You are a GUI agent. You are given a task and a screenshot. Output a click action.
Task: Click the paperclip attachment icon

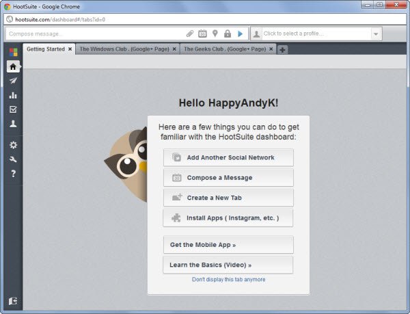pos(190,34)
